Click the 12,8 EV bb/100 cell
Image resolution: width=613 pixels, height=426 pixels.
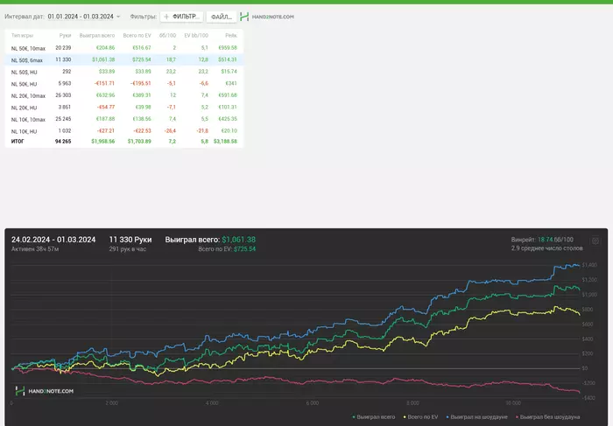[x=203, y=59]
